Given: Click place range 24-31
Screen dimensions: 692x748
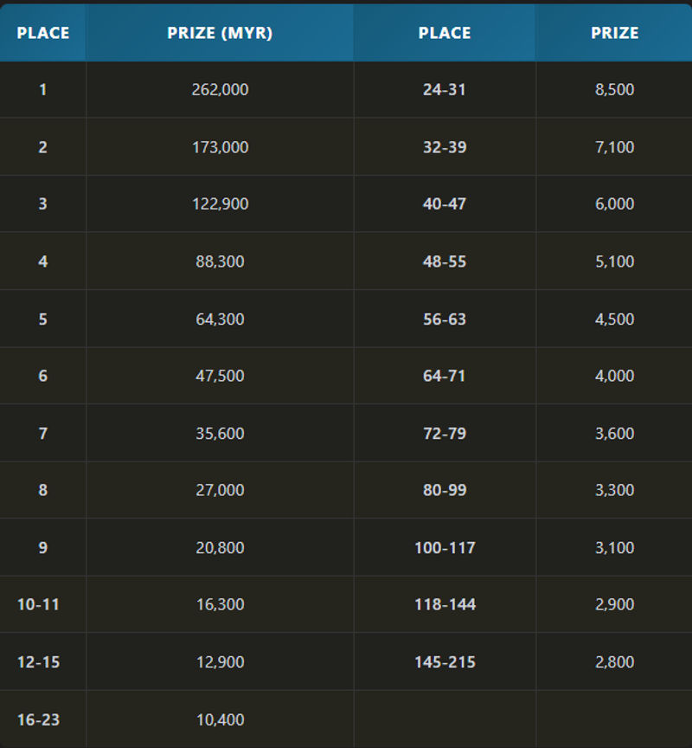Looking at the screenshot, I should pyautogui.click(x=444, y=90).
